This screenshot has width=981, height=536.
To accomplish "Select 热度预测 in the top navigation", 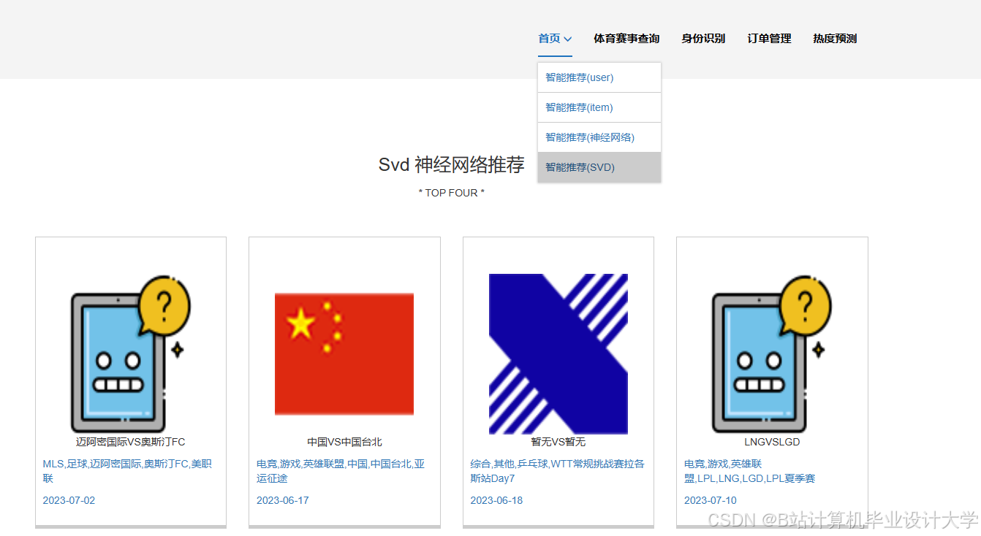I will pos(835,39).
